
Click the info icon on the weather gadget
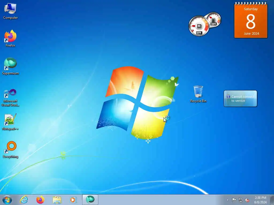click(x=228, y=97)
